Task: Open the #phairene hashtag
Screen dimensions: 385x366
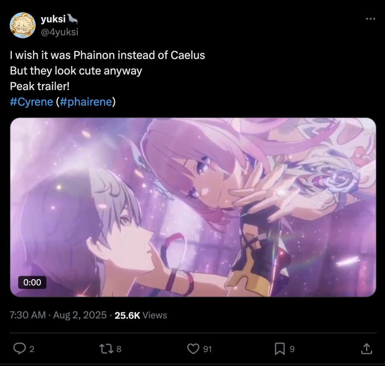Action: tap(86, 101)
